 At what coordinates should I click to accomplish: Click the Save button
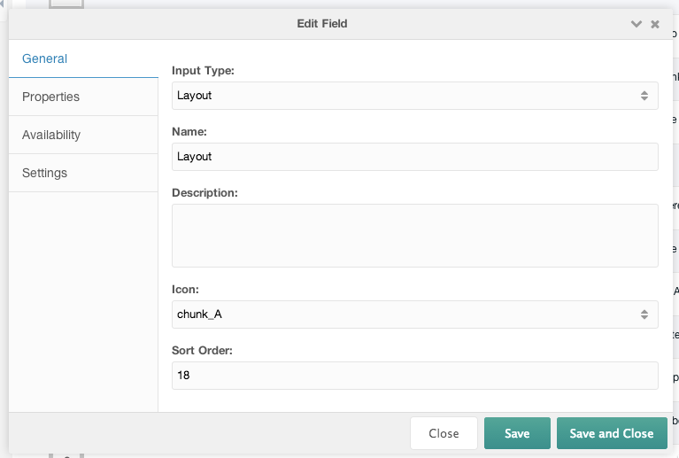517,433
